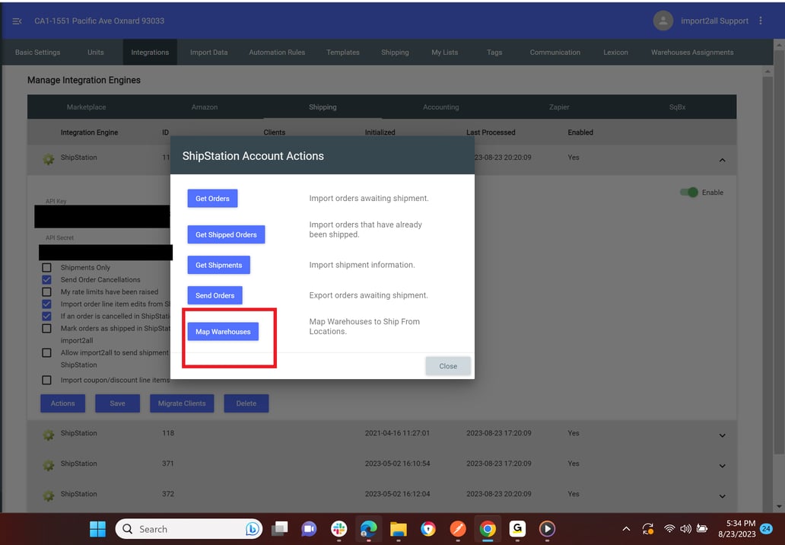Open Microsoft Edge from taskbar
Viewport: 785px width, 545px height.
coord(369,529)
